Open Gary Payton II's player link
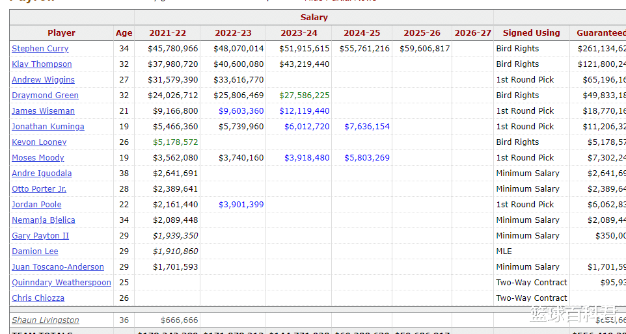 pos(40,235)
